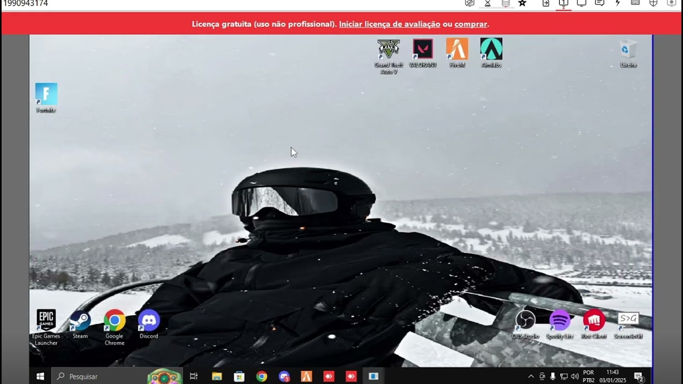683x384 pixels.
Task: Open the AnyDesk chat icon in toolbar
Action: (x=599, y=3)
